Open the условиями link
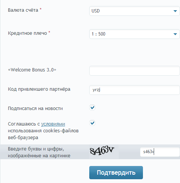This screenshot has height=183, width=180. click(53, 124)
